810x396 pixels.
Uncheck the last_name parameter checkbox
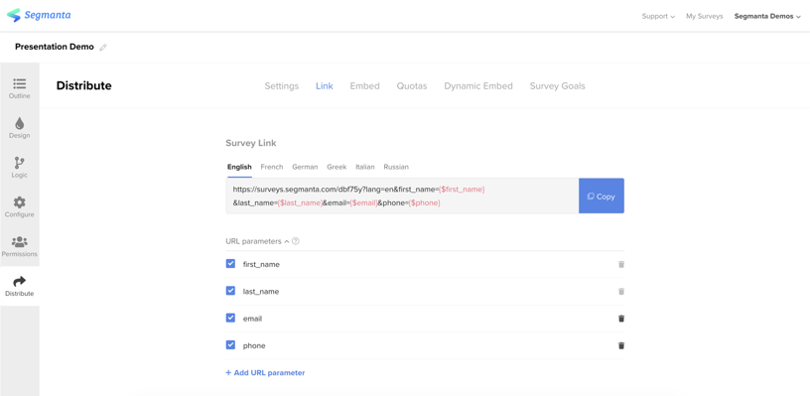click(x=230, y=291)
